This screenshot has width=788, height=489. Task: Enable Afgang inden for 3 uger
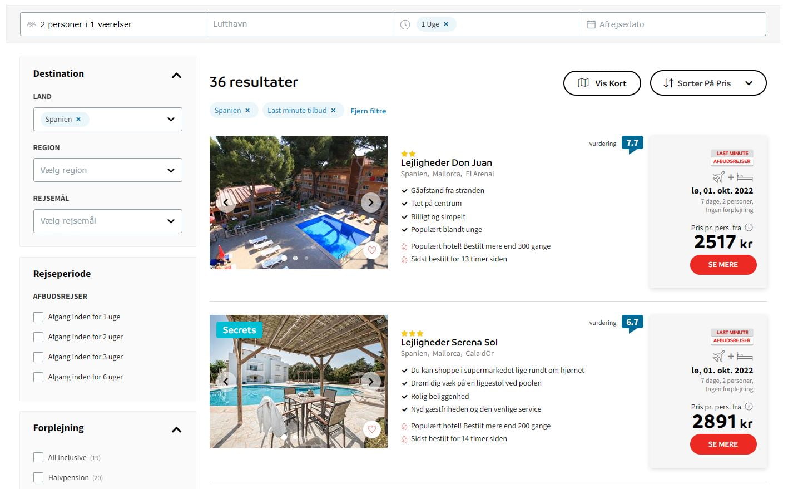(x=38, y=357)
